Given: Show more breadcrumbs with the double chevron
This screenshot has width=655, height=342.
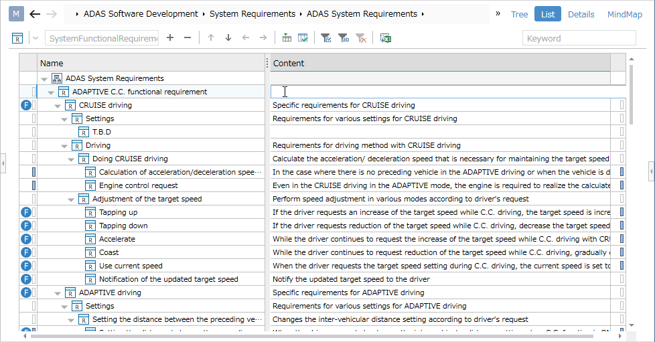Looking at the screenshot, I should click(x=498, y=14).
